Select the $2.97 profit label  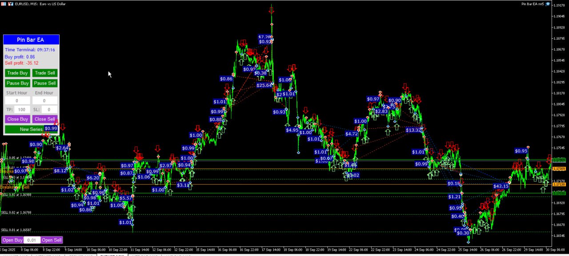(166, 166)
